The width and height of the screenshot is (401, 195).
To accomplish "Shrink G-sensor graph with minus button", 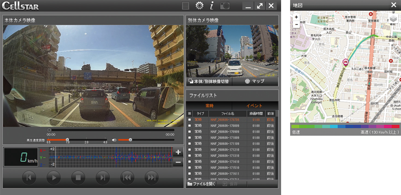I will coord(178,162).
